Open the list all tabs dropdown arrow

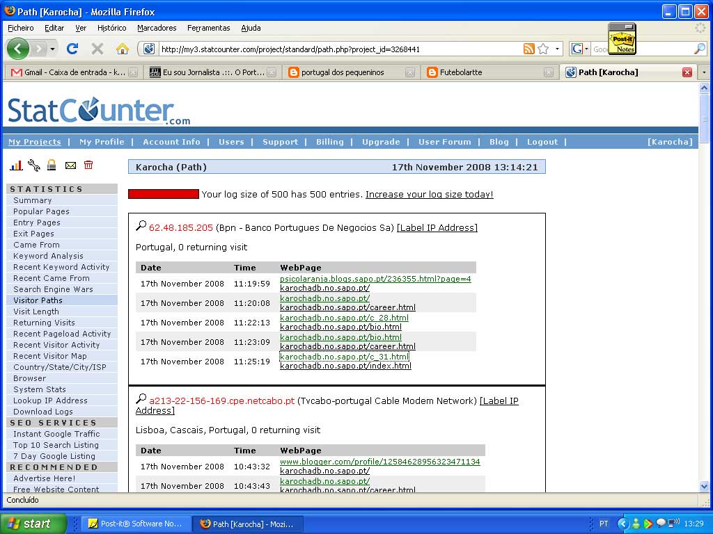[x=705, y=72]
